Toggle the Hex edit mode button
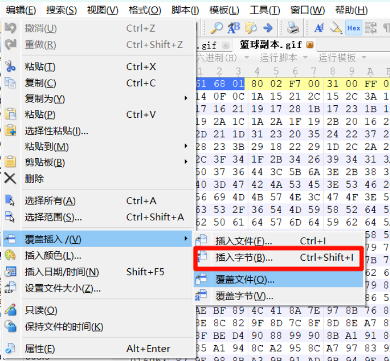Image resolution: width=390 pixels, height=361 pixels. (353, 28)
